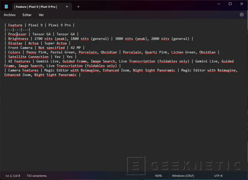248x180 pixels.
Task: Click the text 'Camera Features'
Action: 23,70
